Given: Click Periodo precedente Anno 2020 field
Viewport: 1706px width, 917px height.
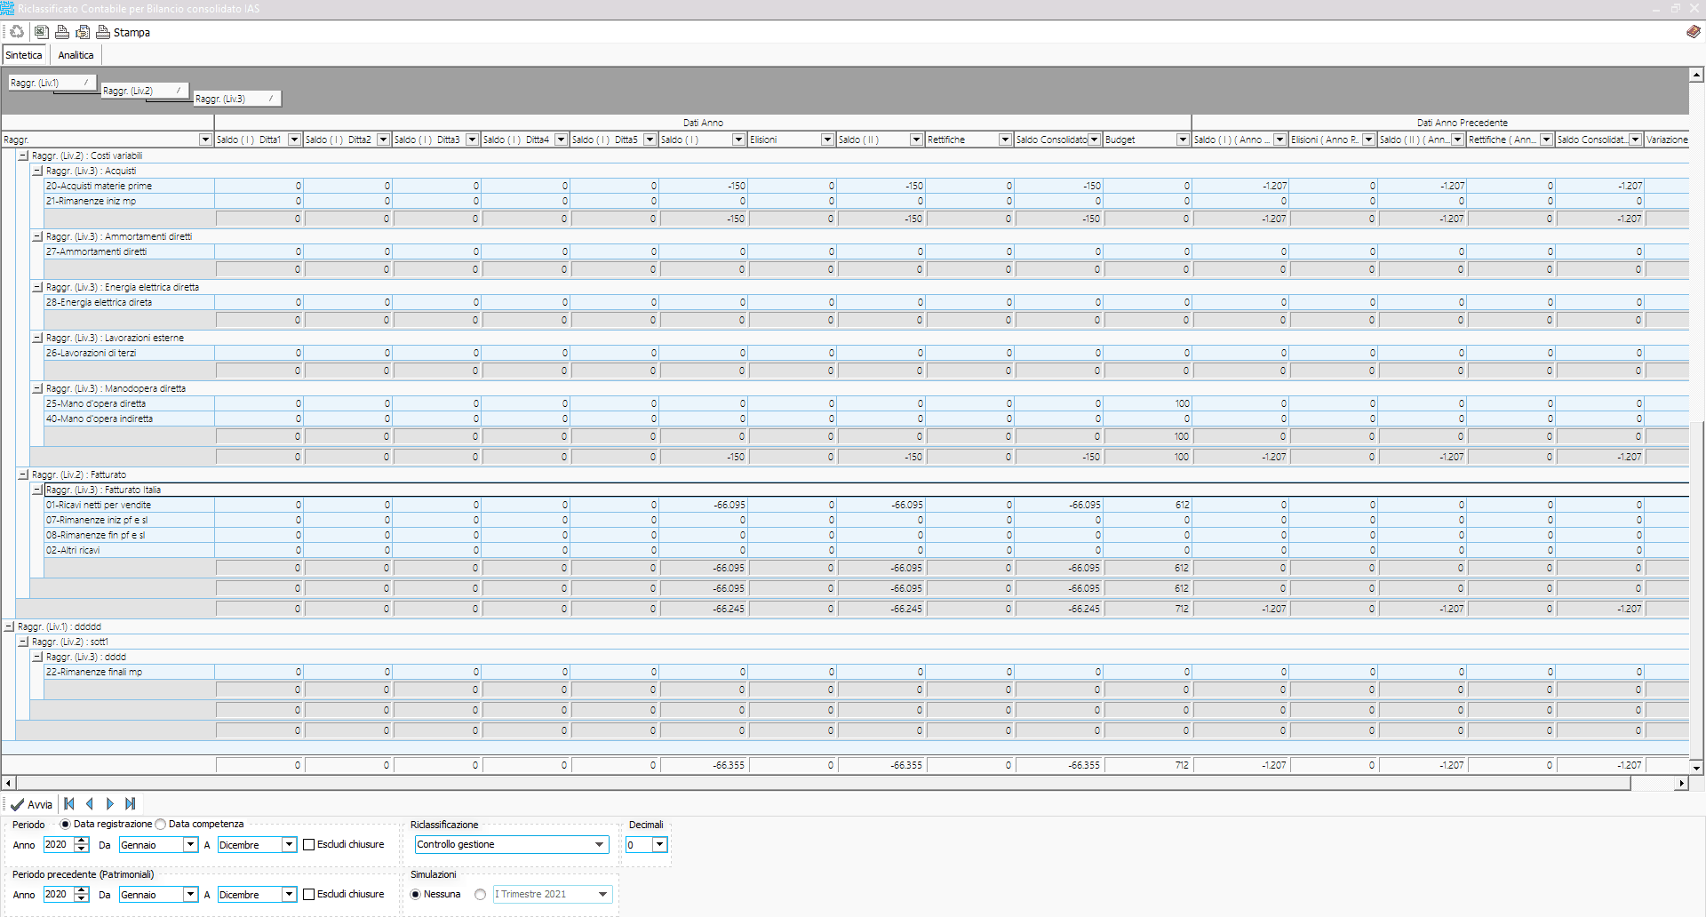Looking at the screenshot, I should click(59, 895).
